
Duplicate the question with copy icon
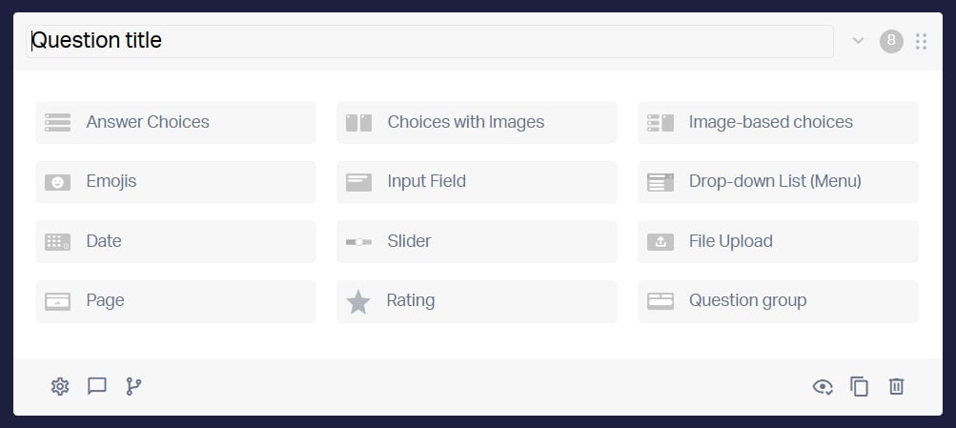click(x=859, y=387)
